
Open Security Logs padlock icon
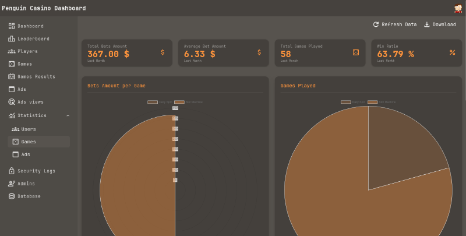12,171
